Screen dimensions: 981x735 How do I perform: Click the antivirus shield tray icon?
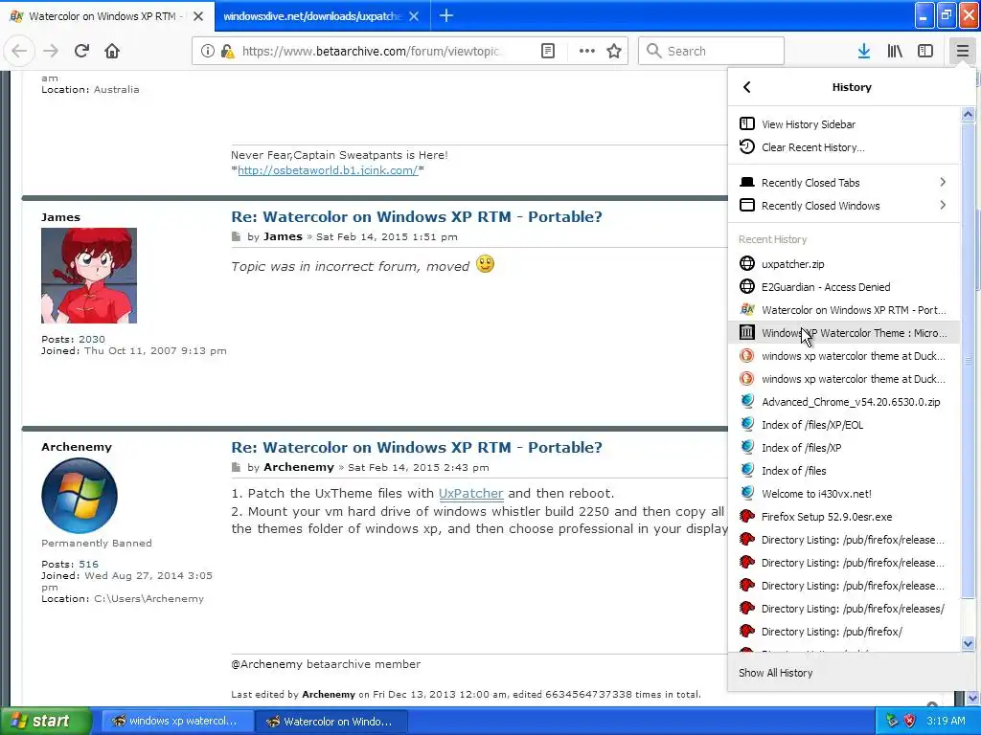(x=910, y=721)
